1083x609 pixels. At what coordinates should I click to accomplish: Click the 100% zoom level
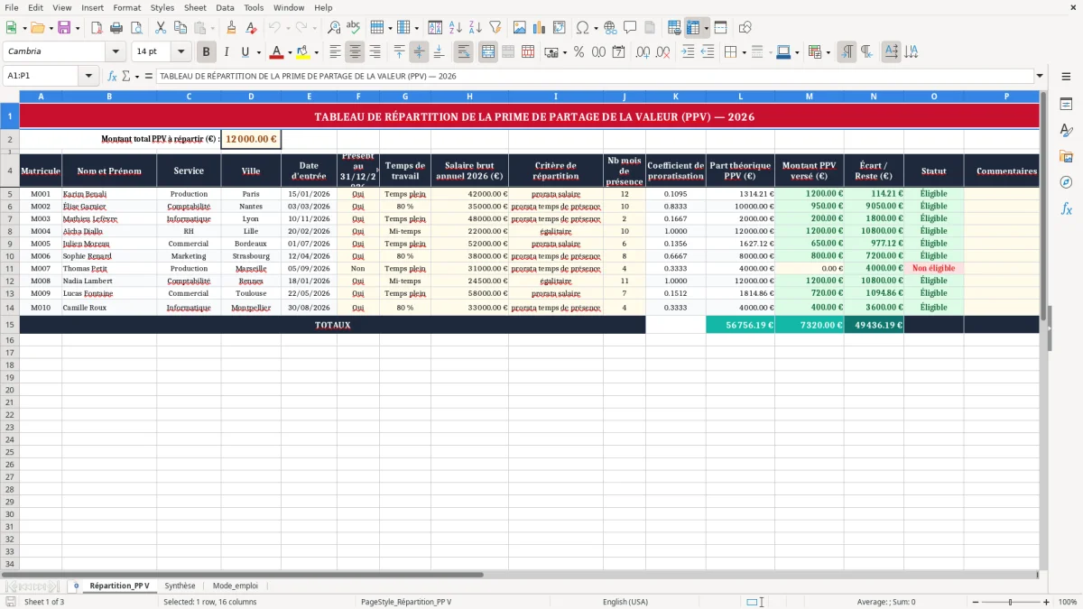(1068, 602)
